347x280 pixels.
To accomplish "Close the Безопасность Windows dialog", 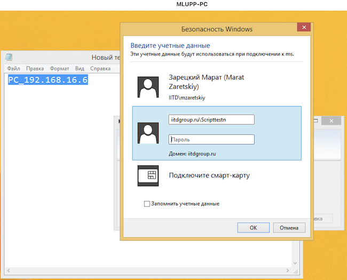I will coord(304,27).
